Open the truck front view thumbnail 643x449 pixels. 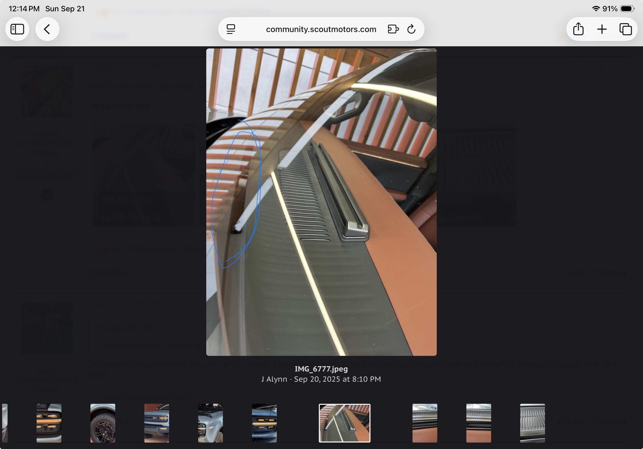[156, 423]
